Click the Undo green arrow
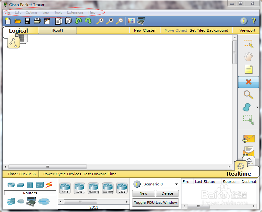Screen dimensions: 262x212 click(78, 21)
